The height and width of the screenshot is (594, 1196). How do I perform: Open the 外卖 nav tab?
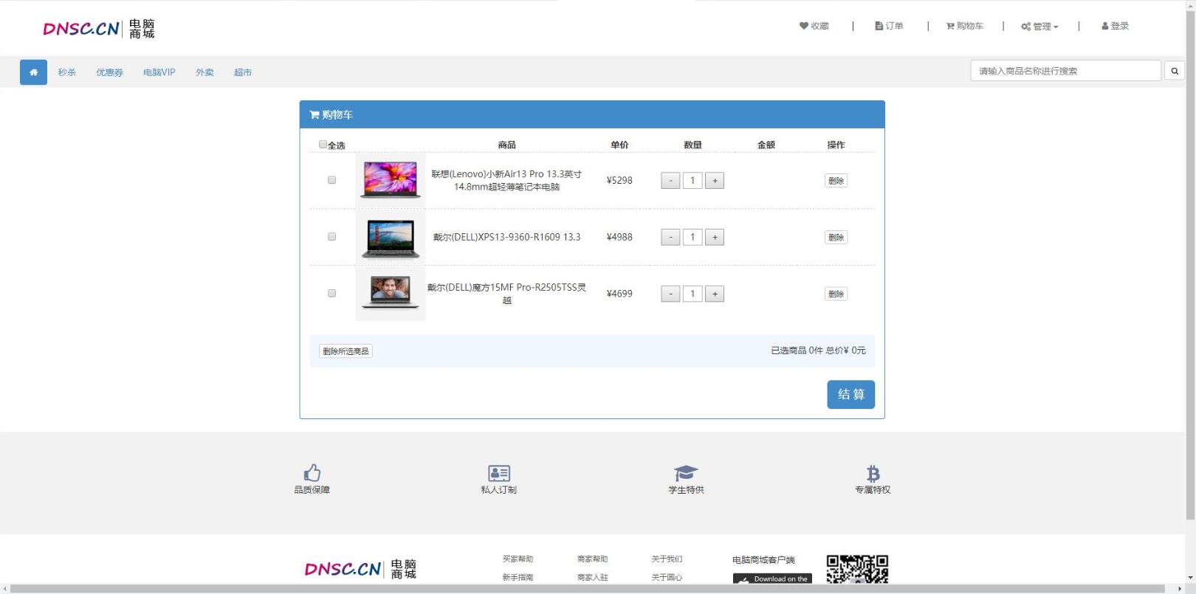coord(205,72)
